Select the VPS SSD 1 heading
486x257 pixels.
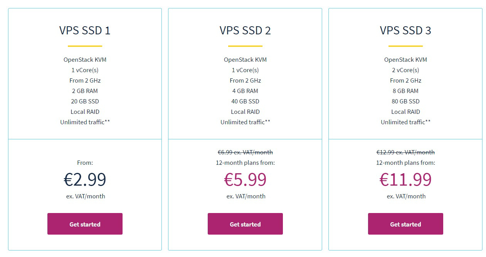pos(85,30)
